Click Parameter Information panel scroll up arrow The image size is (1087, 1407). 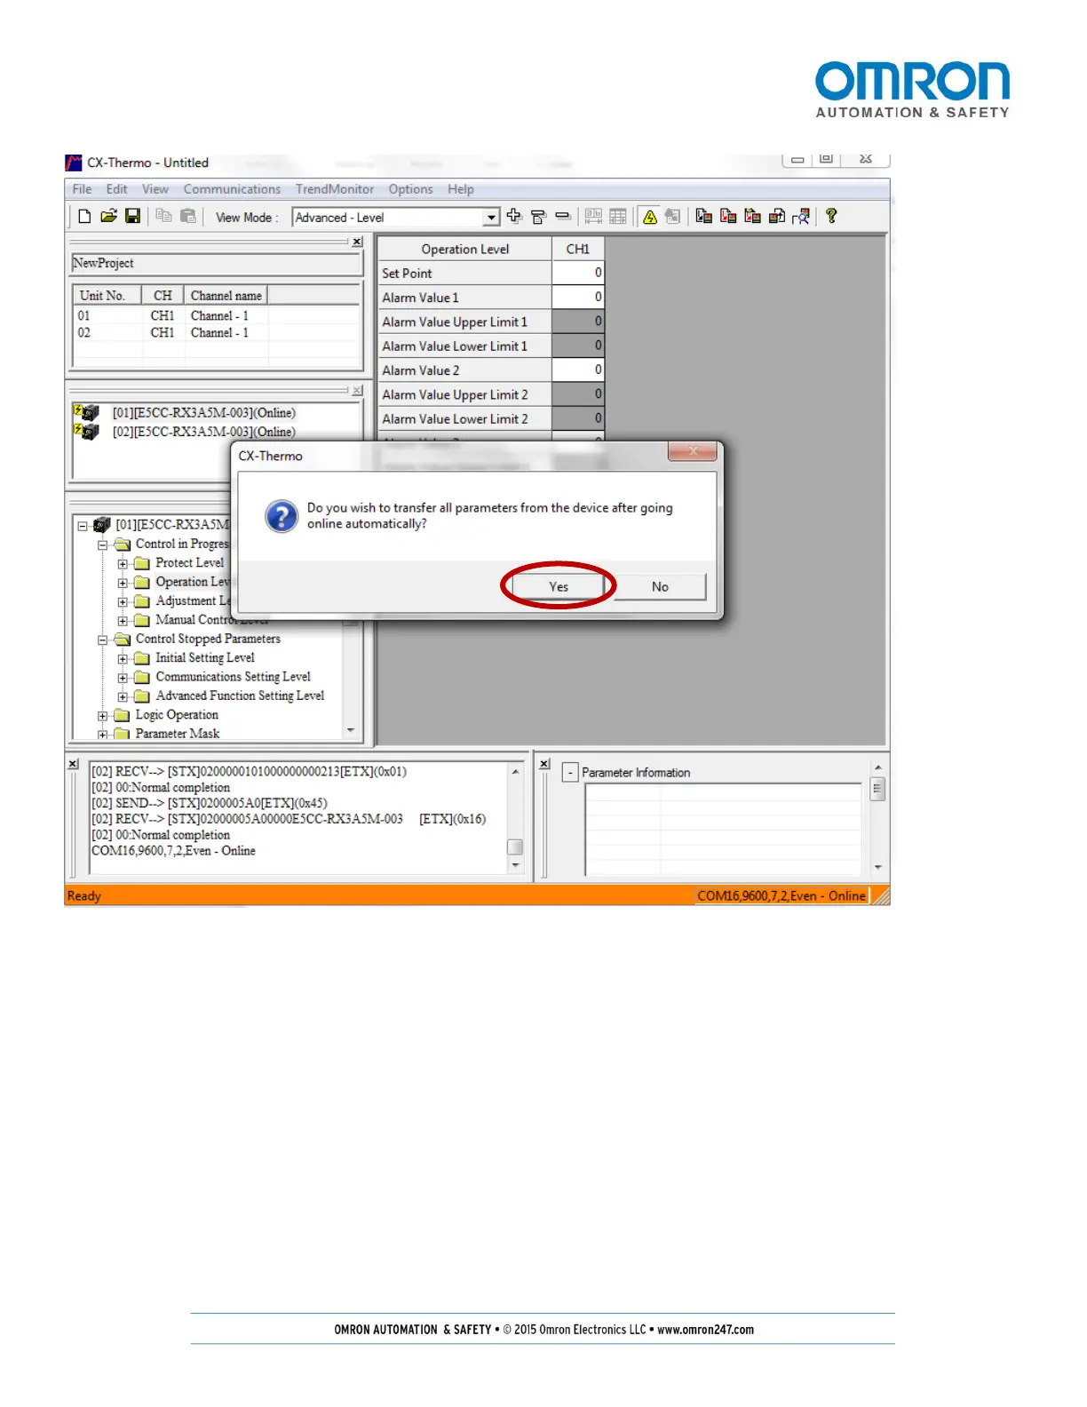[x=877, y=767]
